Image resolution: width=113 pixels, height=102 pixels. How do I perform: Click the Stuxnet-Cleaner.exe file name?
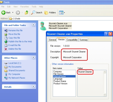click(58, 23)
